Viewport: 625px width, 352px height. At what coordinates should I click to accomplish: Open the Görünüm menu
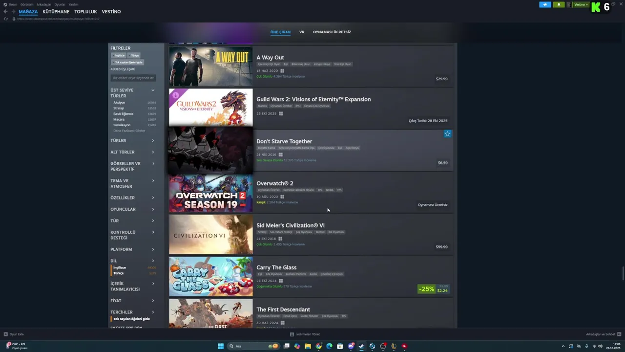pyautogui.click(x=27, y=4)
